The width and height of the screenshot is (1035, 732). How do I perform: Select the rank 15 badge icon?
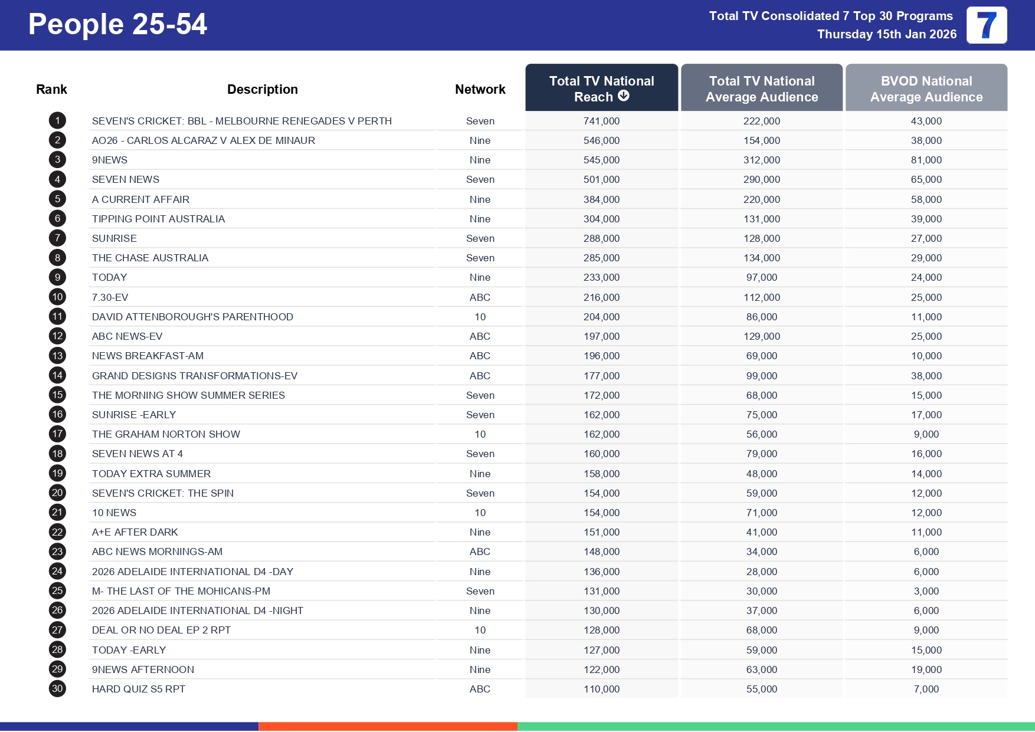(57, 395)
